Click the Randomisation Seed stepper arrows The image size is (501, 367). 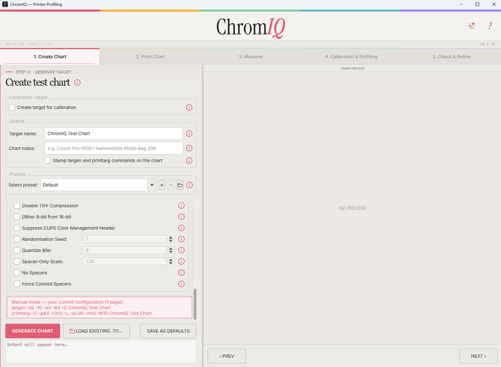click(171, 239)
